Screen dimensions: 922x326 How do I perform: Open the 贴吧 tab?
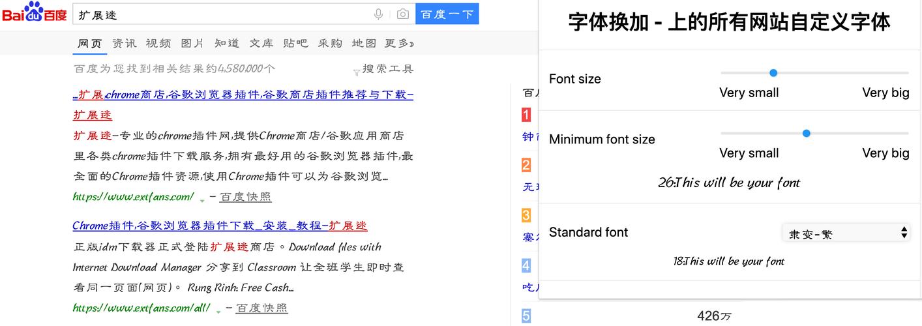click(296, 43)
